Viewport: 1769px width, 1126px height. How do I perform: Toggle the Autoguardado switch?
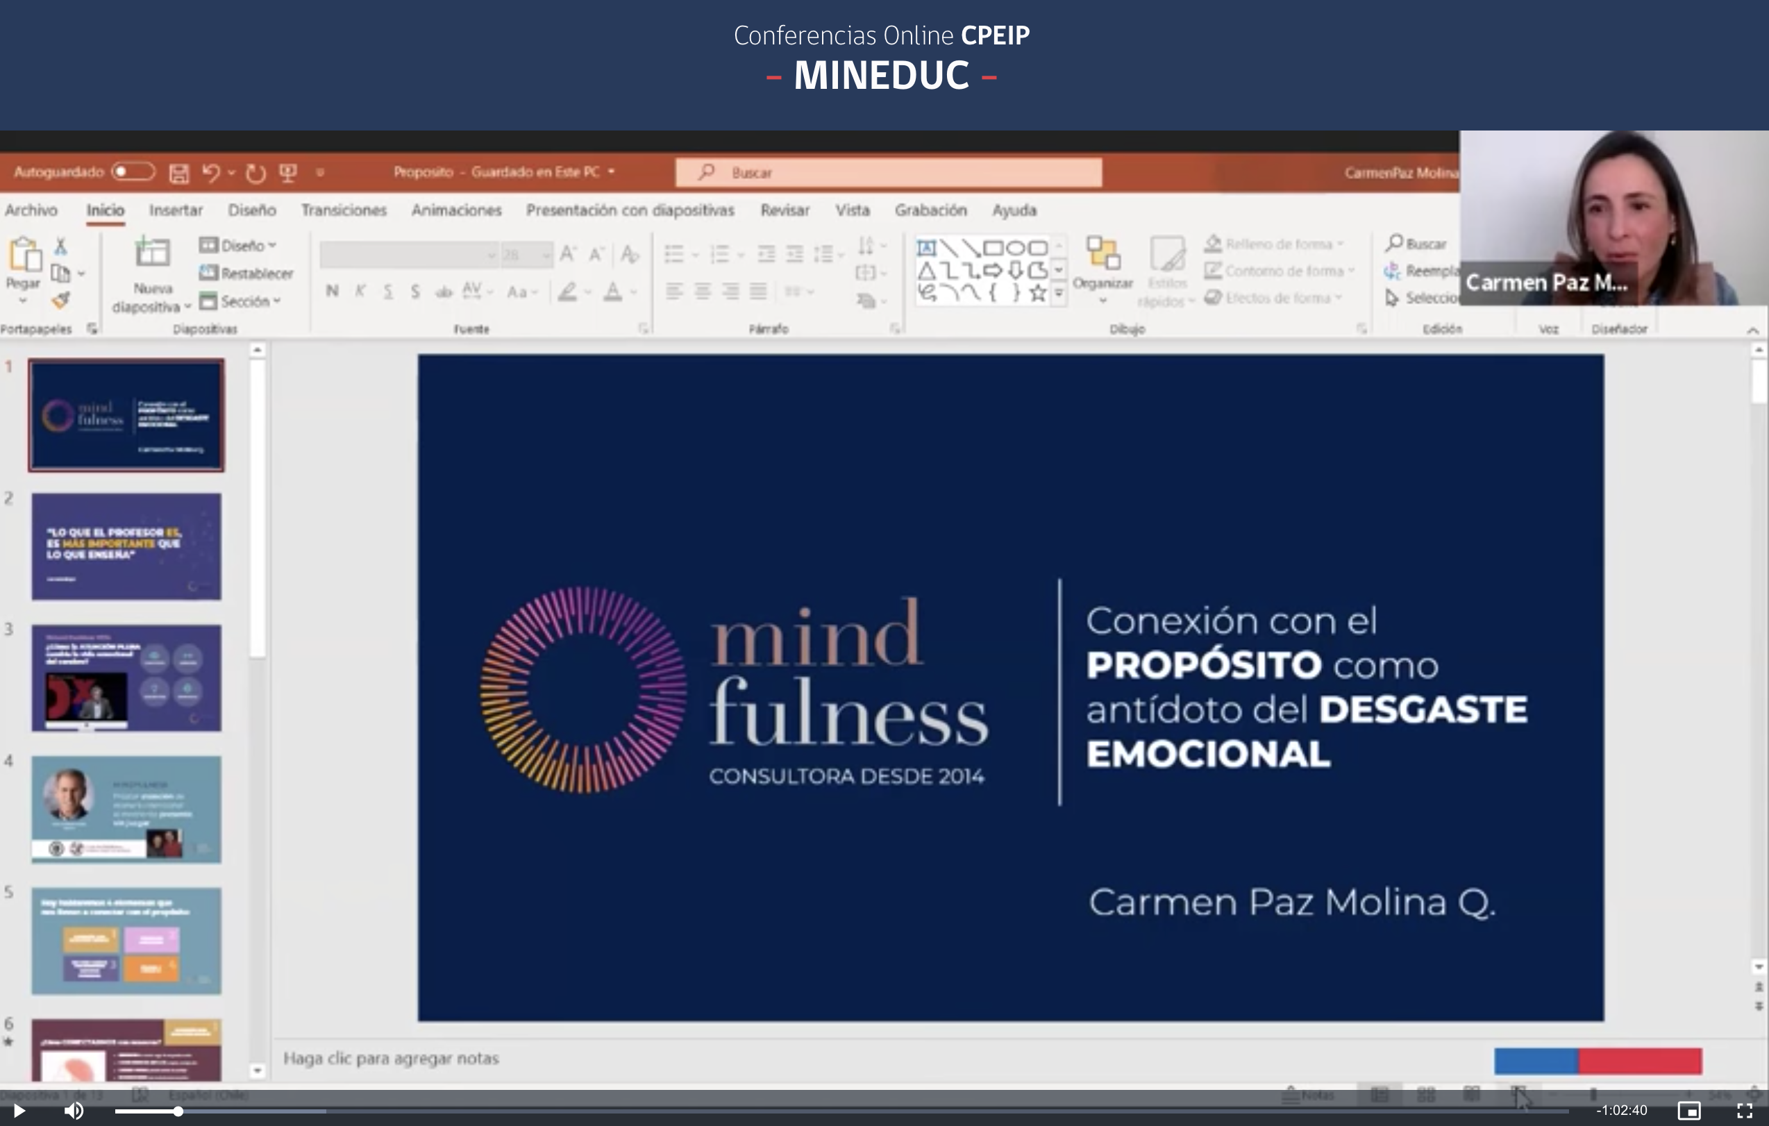[133, 171]
